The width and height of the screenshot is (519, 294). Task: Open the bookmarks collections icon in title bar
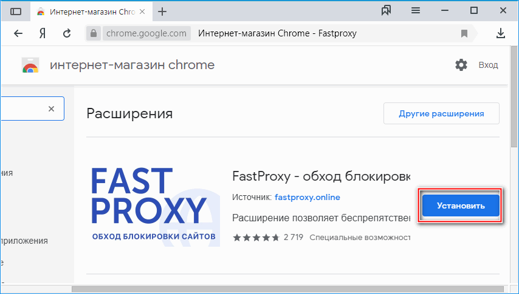point(386,11)
